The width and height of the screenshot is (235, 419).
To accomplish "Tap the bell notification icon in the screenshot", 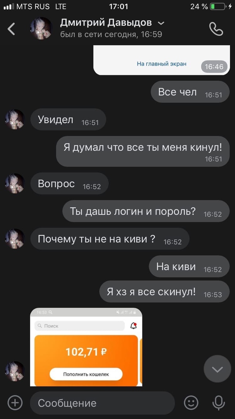I will (x=133, y=326).
